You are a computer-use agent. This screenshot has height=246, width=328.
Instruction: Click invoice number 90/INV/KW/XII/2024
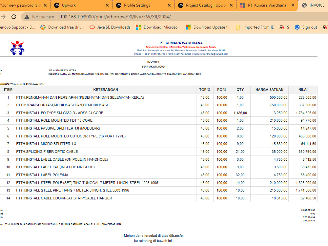[154, 67]
